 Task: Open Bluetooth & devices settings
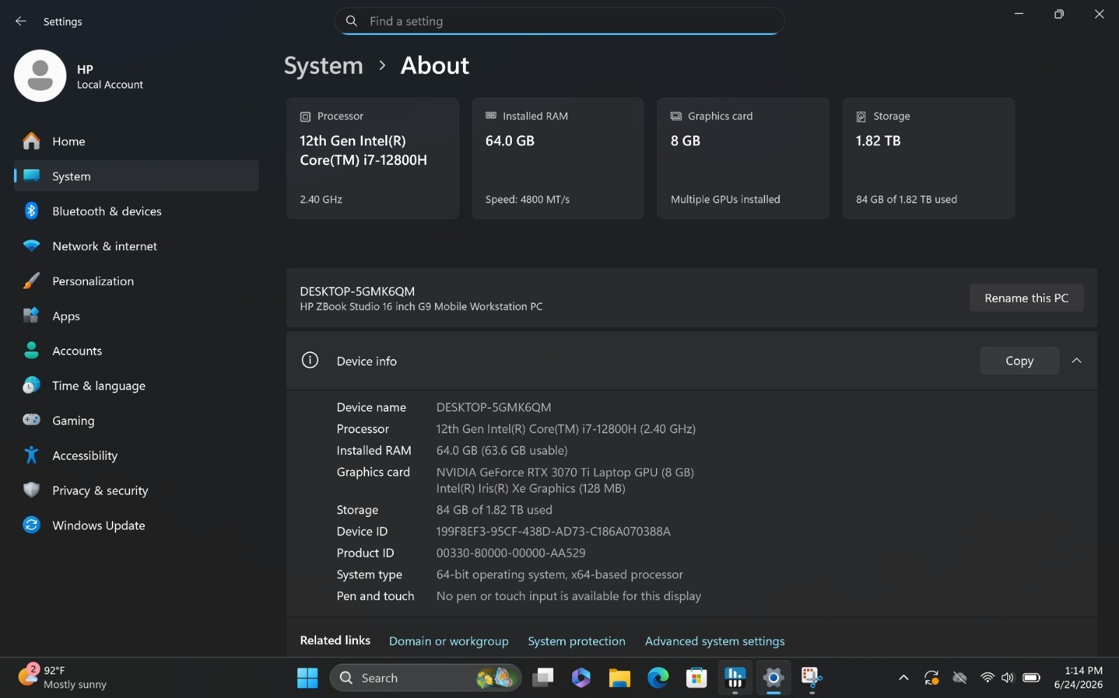136,211
